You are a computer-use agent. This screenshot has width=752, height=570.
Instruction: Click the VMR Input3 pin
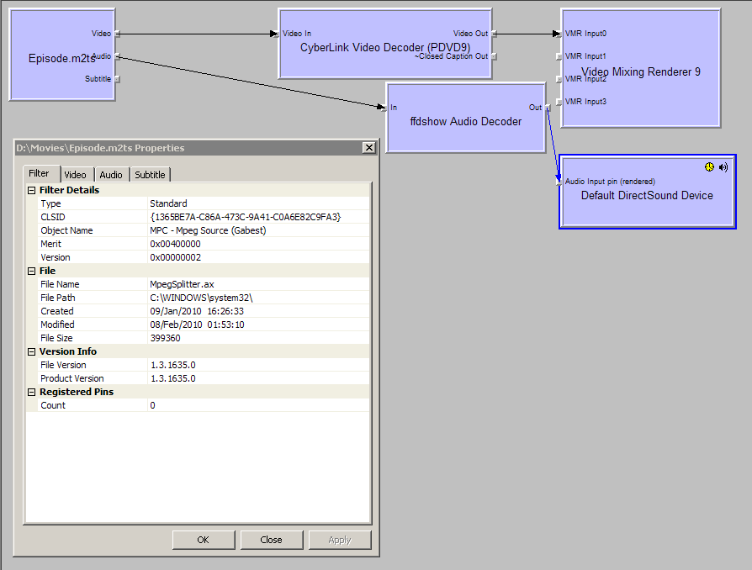pyautogui.click(x=559, y=102)
